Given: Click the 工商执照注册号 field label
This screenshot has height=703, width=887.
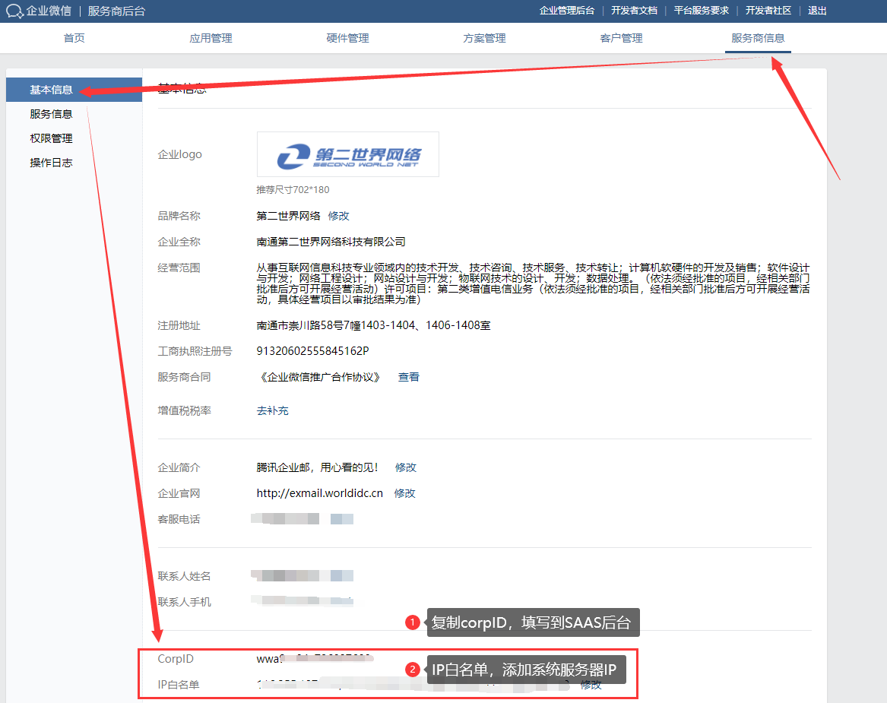Looking at the screenshot, I should click(x=195, y=351).
